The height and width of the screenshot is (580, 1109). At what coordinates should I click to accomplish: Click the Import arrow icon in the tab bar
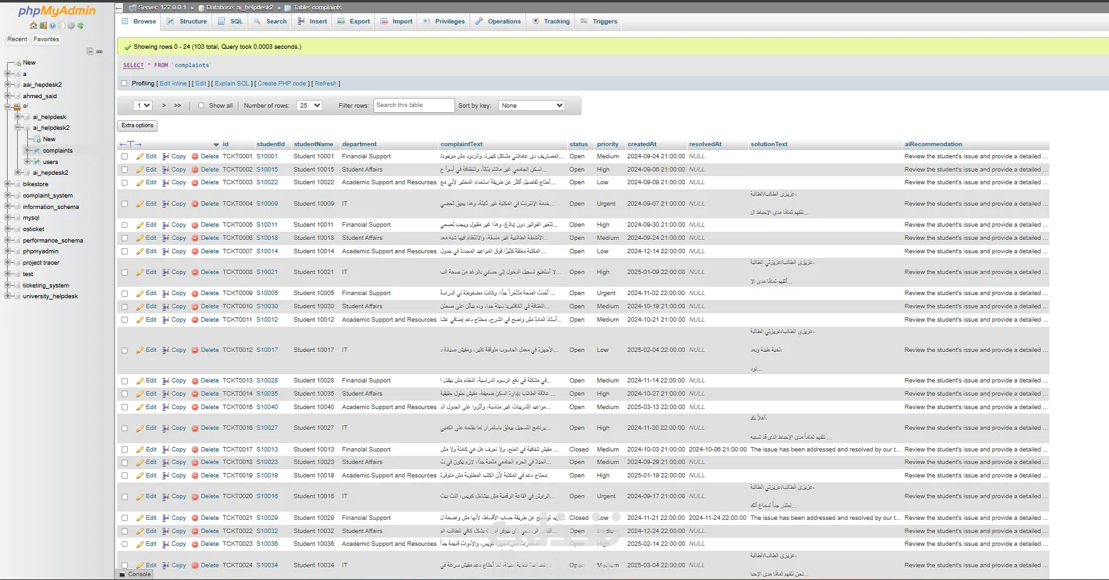pyautogui.click(x=385, y=21)
